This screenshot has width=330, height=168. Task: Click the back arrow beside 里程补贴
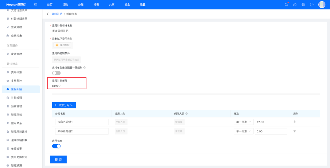click(48, 14)
